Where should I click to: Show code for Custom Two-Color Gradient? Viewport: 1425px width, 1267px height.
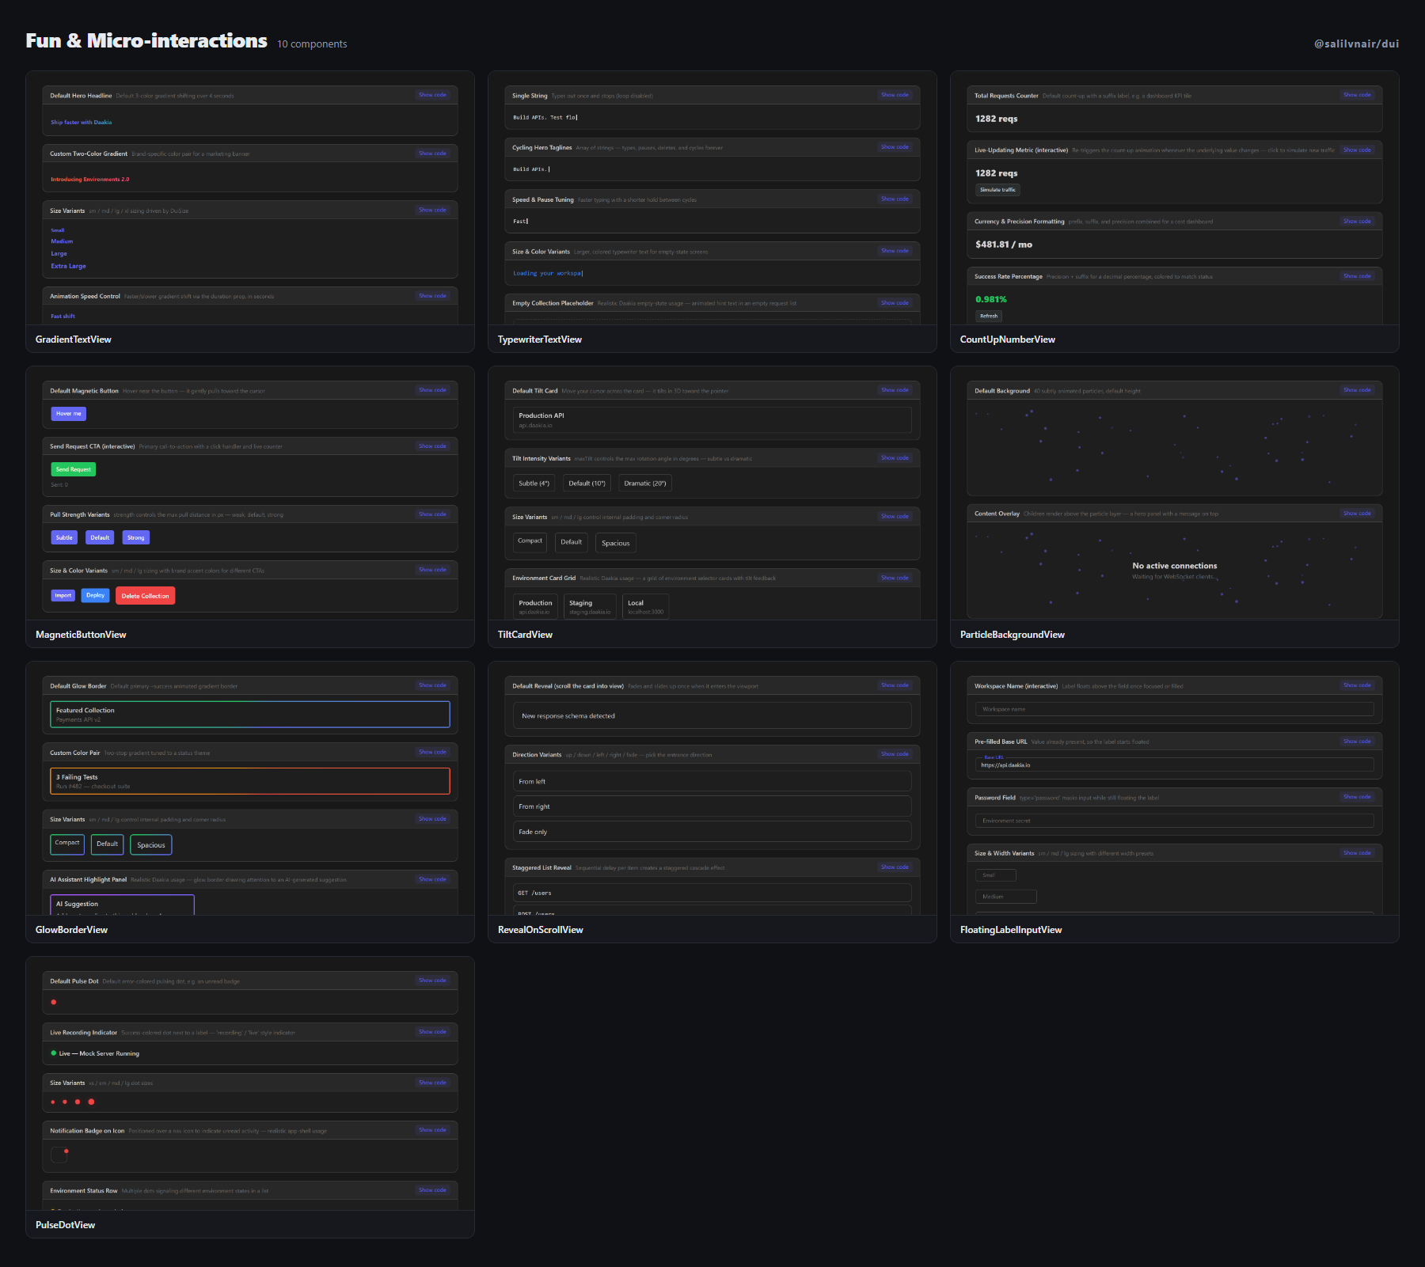432,154
